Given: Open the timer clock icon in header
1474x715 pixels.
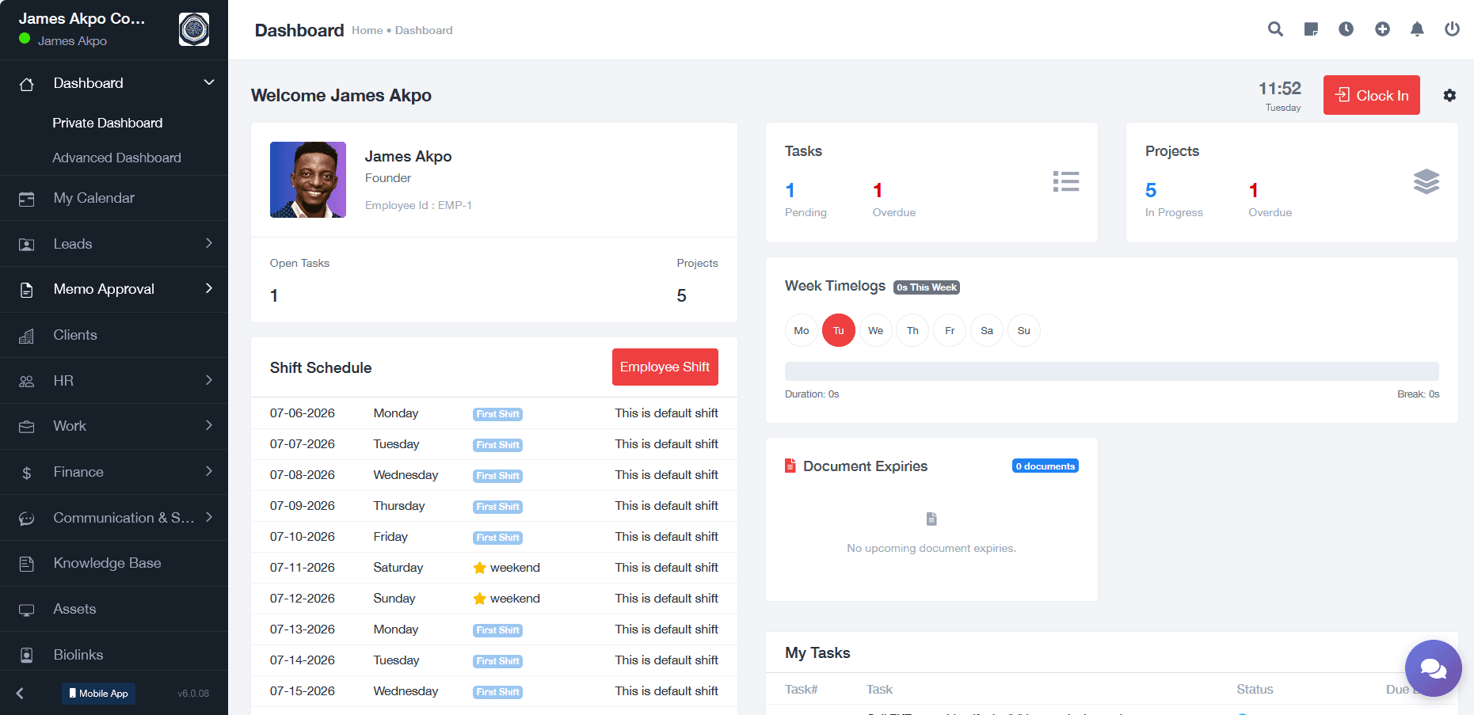Looking at the screenshot, I should point(1346,29).
